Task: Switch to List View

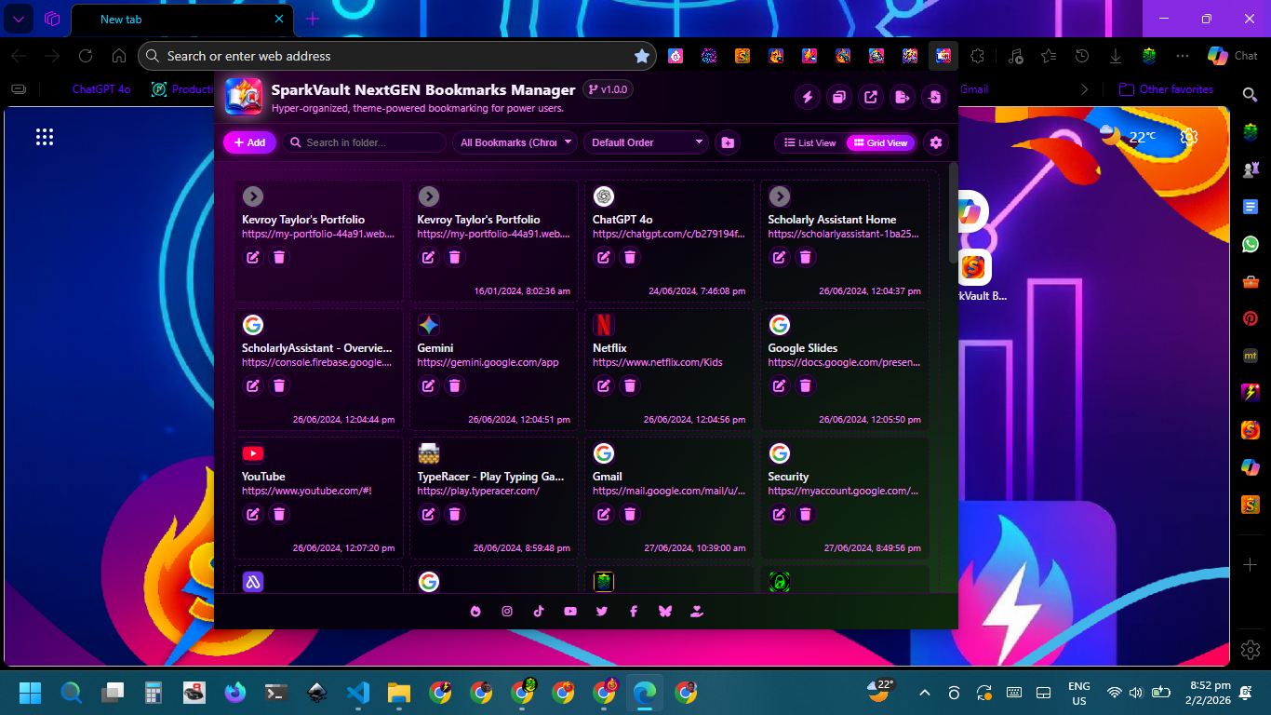Action: (809, 142)
